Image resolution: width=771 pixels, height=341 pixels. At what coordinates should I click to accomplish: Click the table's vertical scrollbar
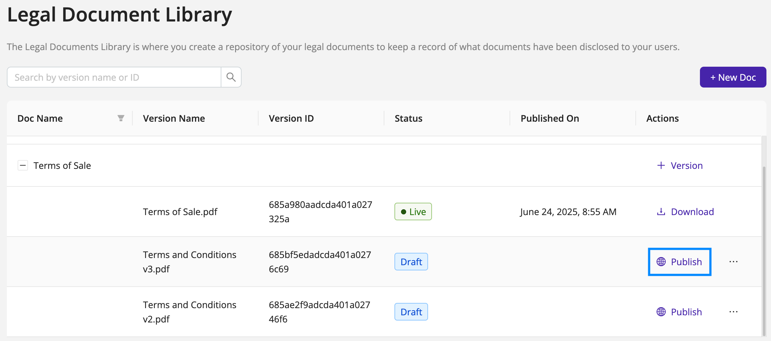764,251
